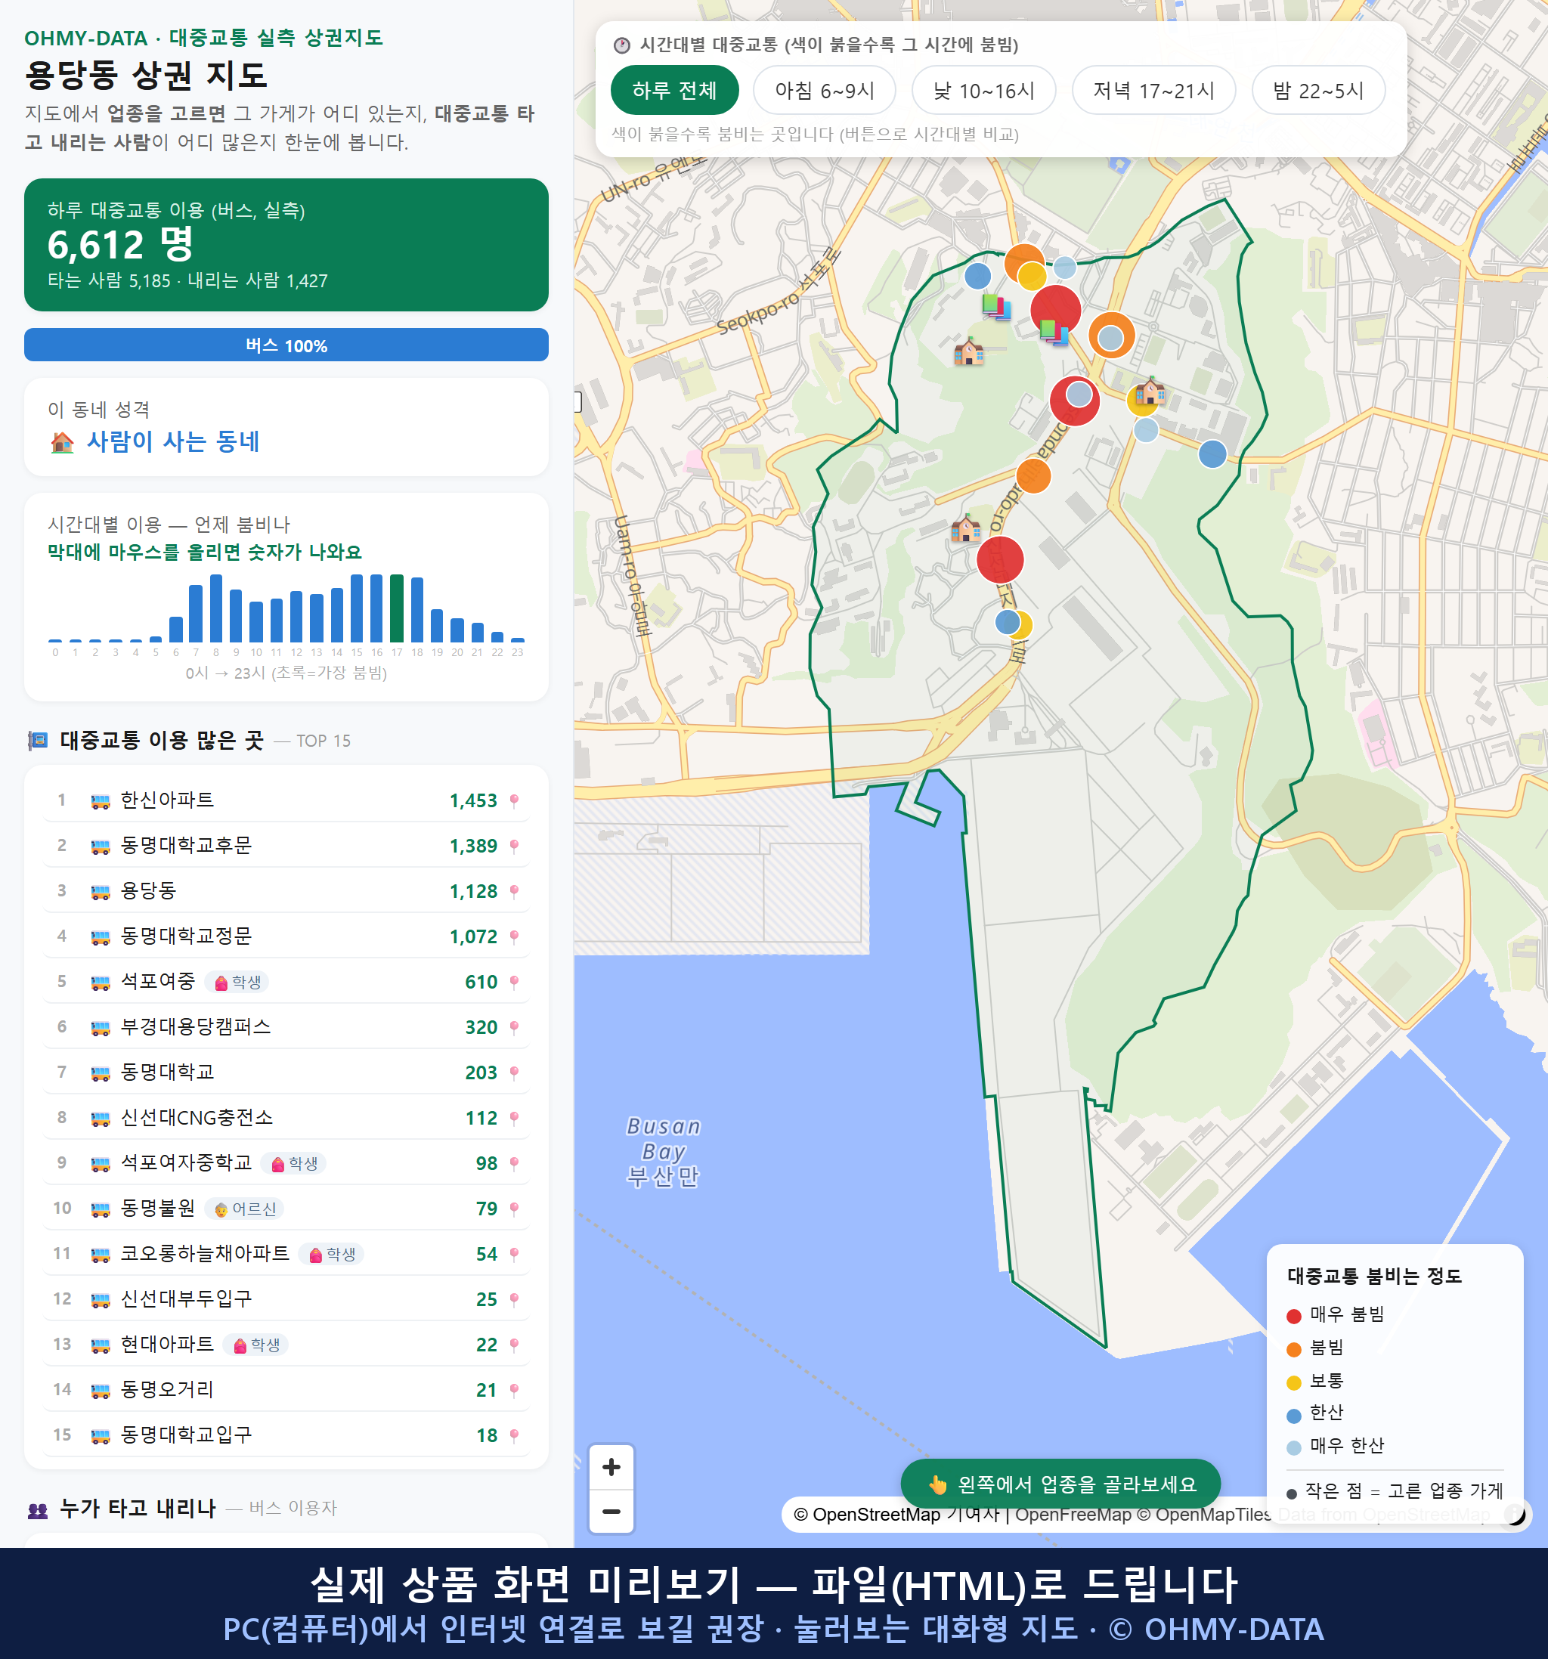Click the pin icon for 한신아파트
This screenshot has height=1659, width=1548.
[x=514, y=800]
